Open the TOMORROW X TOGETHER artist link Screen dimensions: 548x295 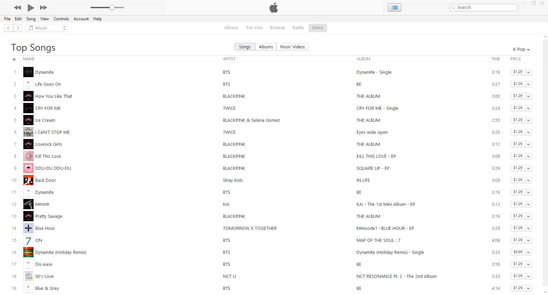(250, 228)
